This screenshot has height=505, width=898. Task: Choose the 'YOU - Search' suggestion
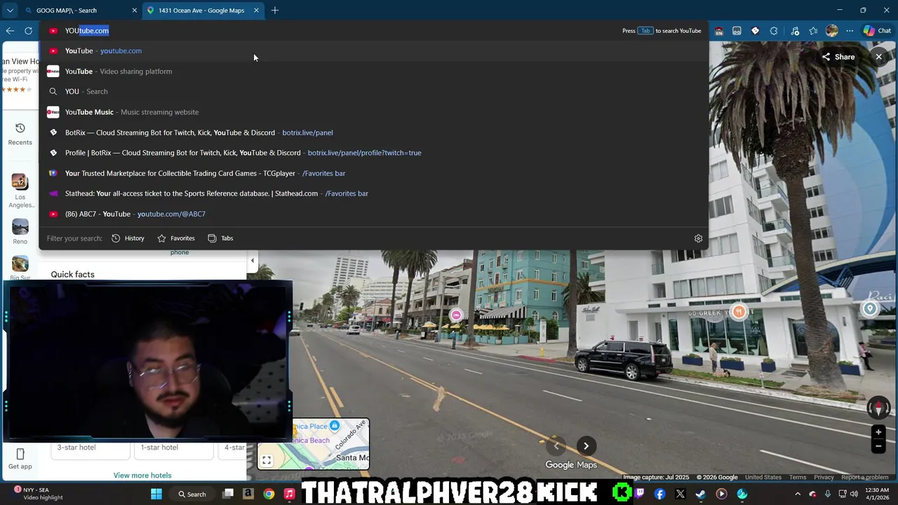[373, 91]
